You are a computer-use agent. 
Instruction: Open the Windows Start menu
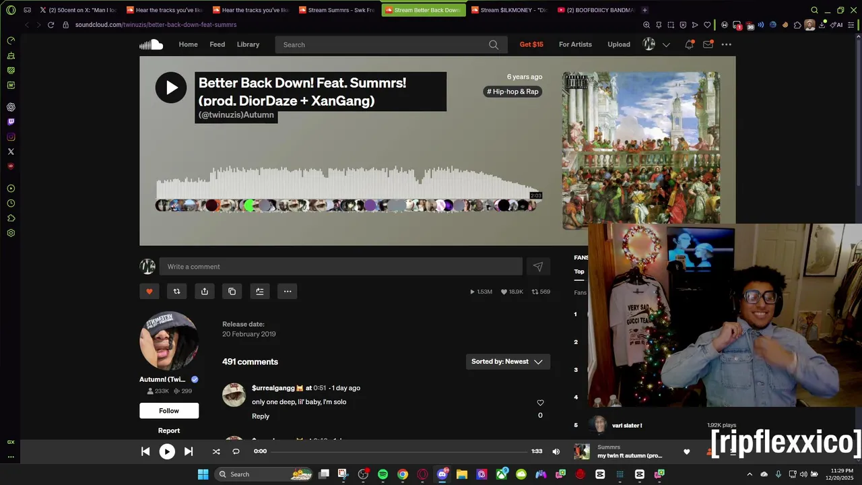click(203, 474)
